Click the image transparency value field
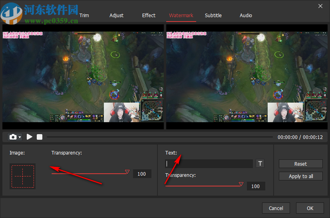This screenshot has height=218, width=330. 142,174
